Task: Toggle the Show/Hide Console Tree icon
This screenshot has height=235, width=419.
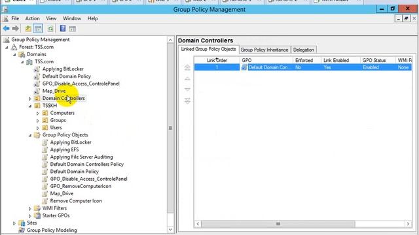Action: 38,29
